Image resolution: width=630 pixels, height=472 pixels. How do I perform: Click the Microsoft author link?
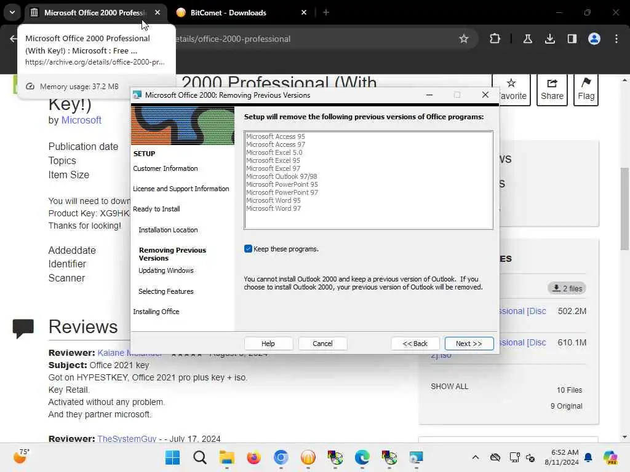point(81,120)
